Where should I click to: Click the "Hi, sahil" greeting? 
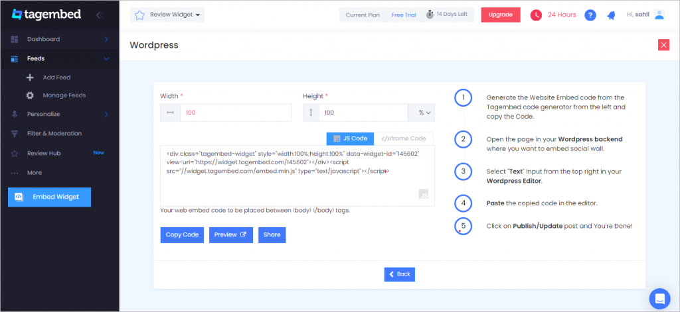[x=638, y=15]
